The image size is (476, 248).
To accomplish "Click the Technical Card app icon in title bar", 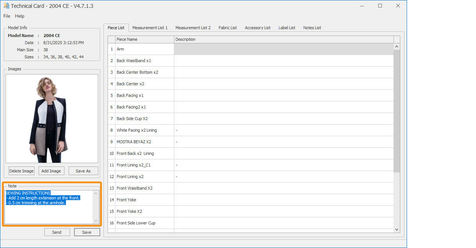I will (x=6, y=6).
